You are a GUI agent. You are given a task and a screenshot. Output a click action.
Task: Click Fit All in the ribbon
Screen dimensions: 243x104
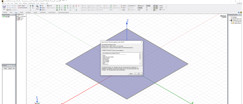[x=50, y=6]
